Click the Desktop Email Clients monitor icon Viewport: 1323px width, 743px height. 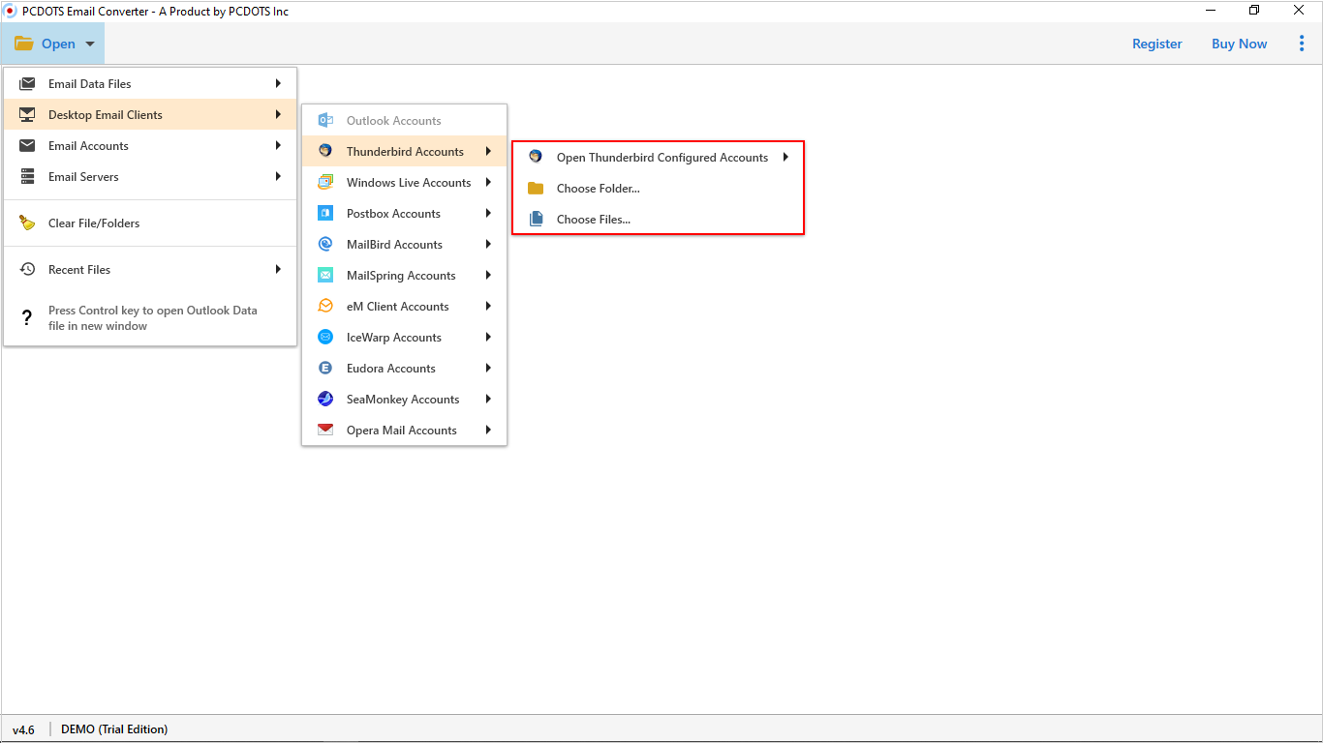click(28, 115)
